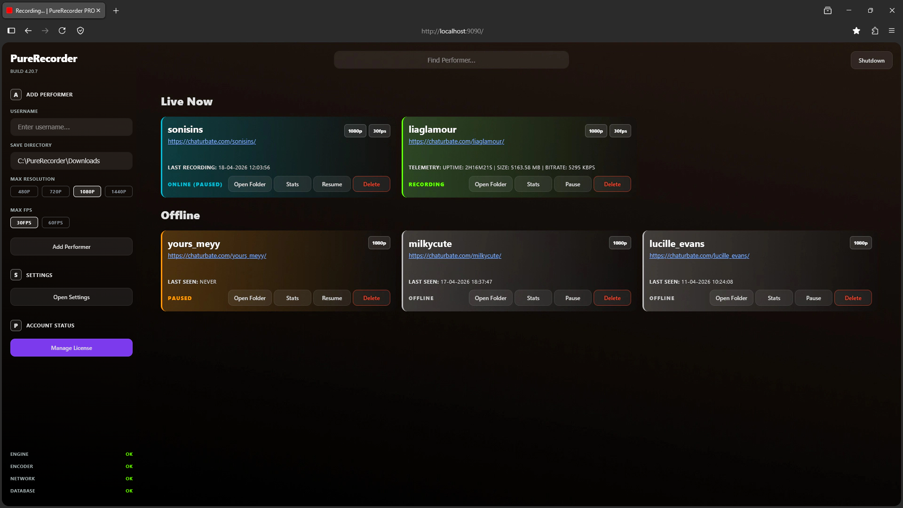Image resolution: width=903 pixels, height=508 pixels.
Task: Enable 60FPS max frame rate
Action: pyautogui.click(x=55, y=222)
